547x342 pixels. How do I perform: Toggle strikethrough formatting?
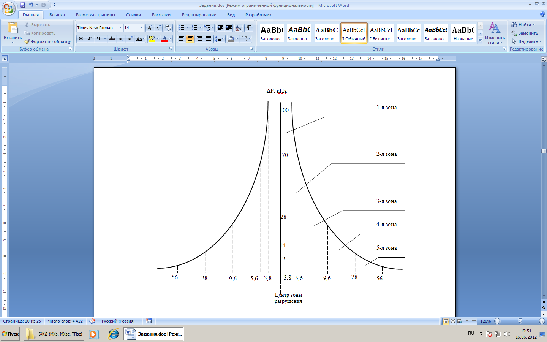pos(112,39)
